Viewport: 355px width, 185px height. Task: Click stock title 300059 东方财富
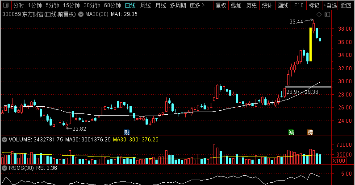pos(39,14)
